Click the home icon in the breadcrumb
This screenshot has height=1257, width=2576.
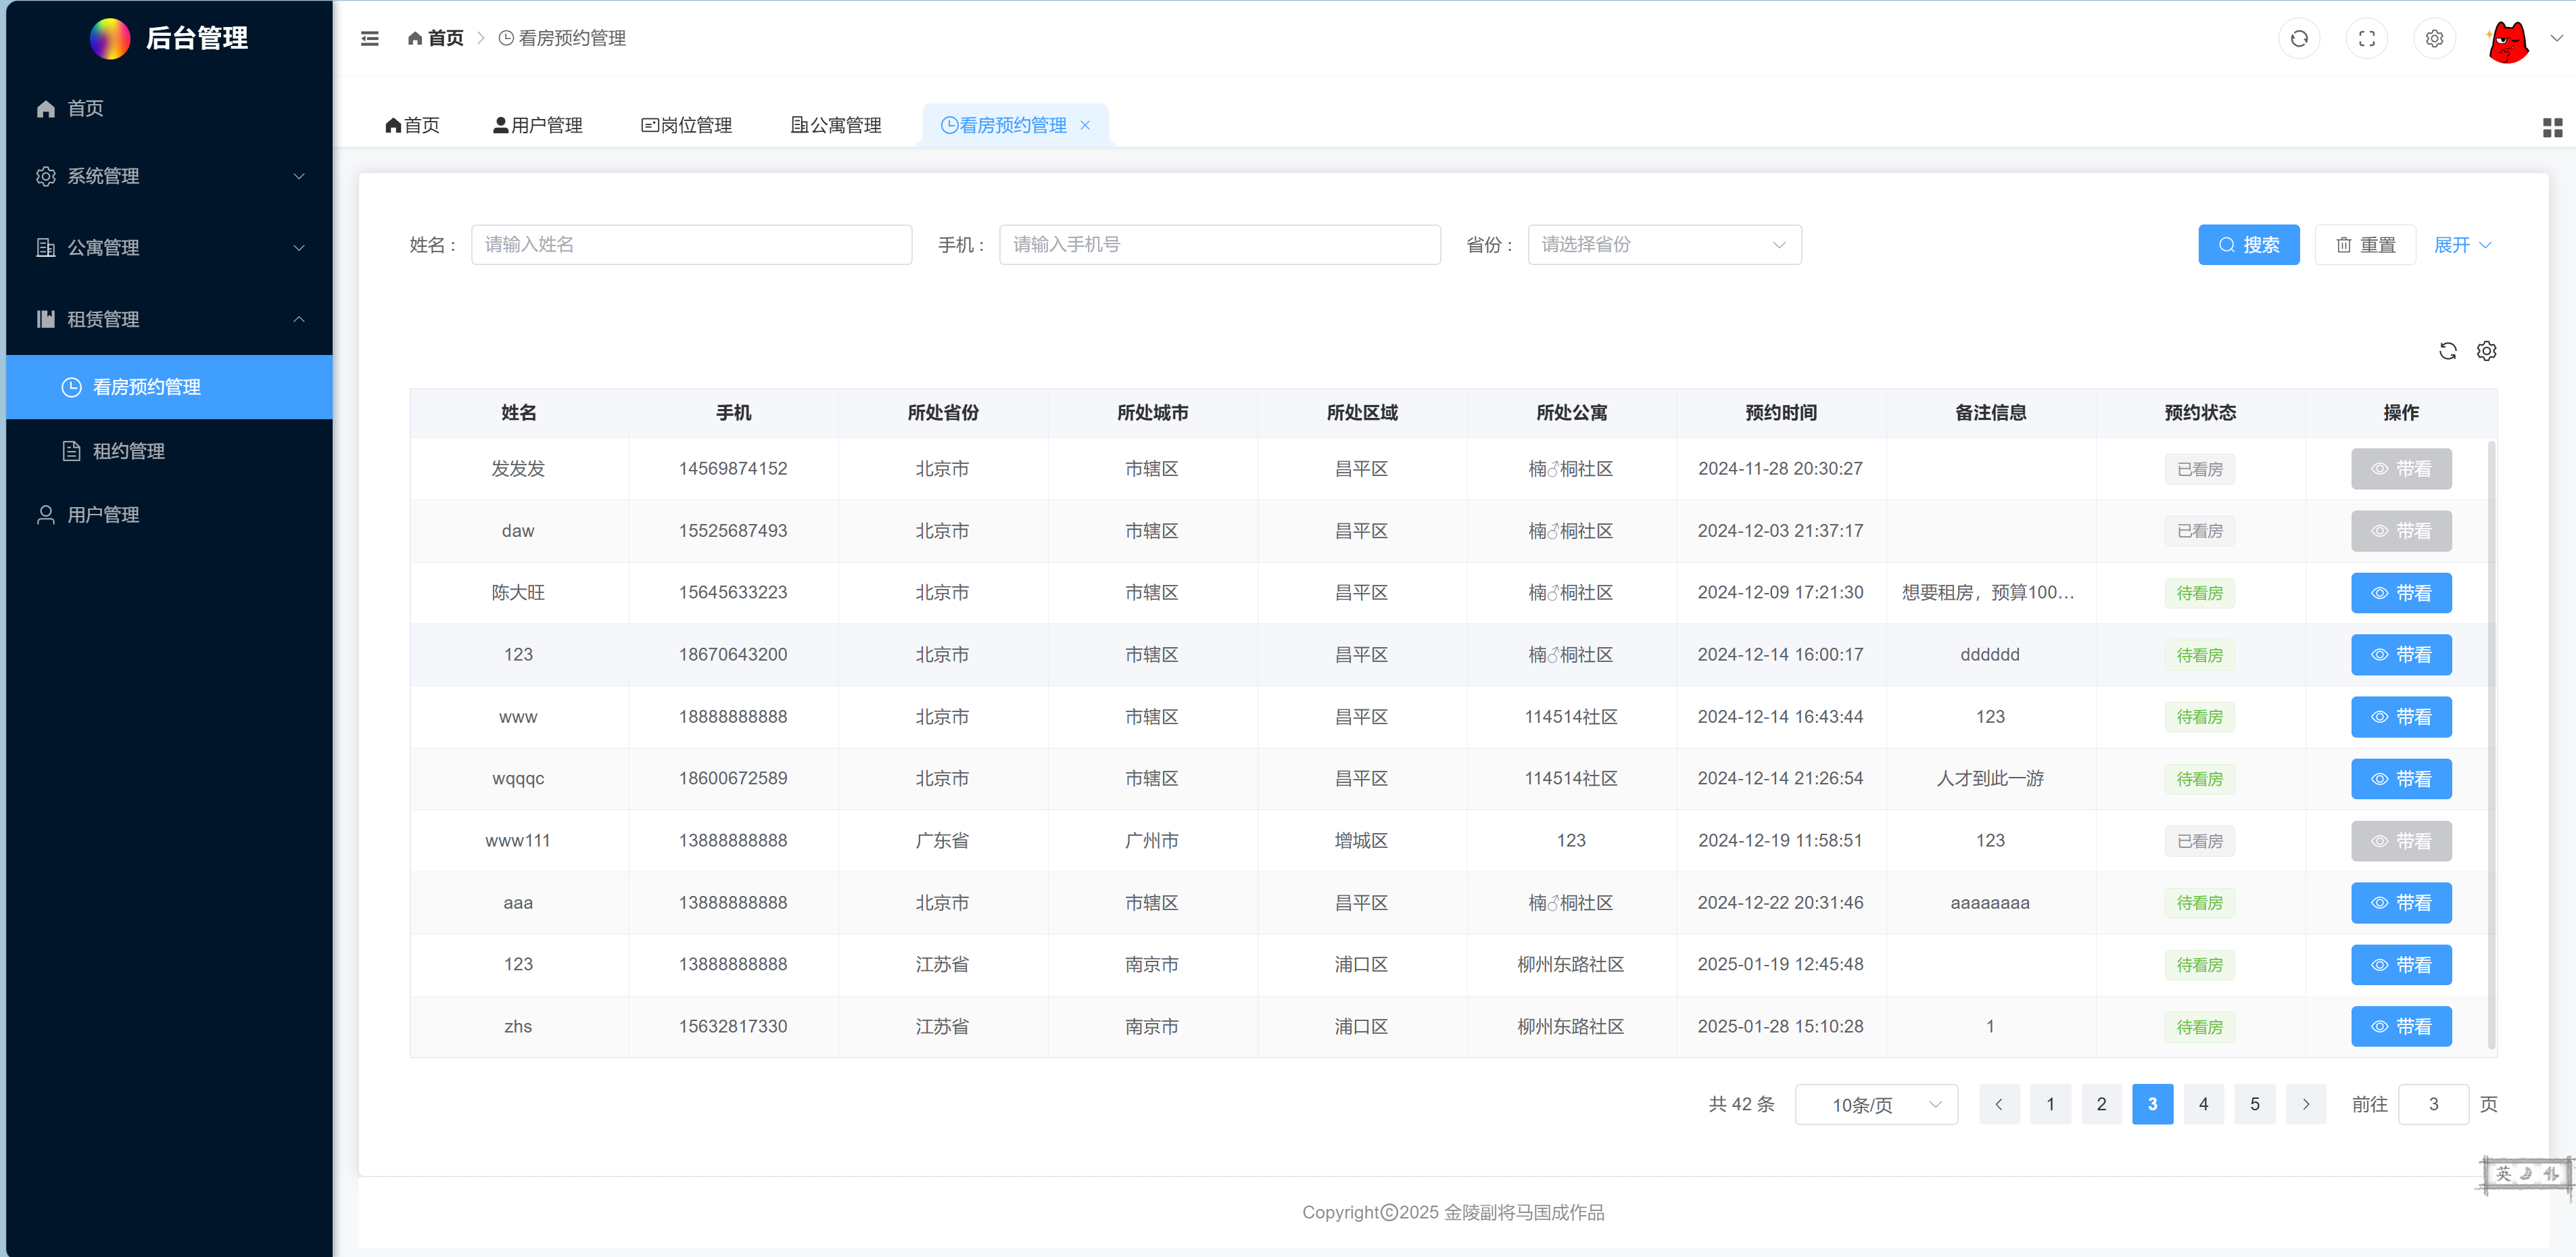point(415,38)
